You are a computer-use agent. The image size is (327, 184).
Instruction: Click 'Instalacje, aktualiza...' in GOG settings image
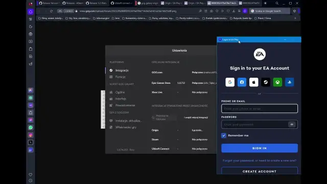click(x=129, y=121)
